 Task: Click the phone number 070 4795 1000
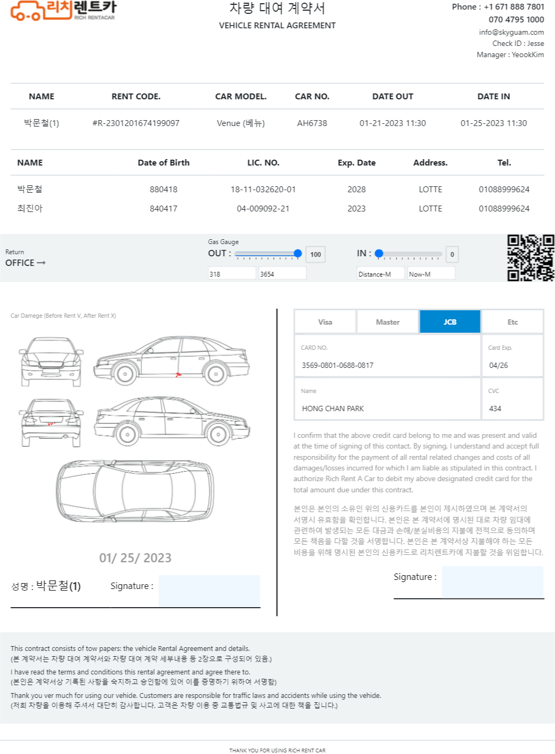point(516,20)
